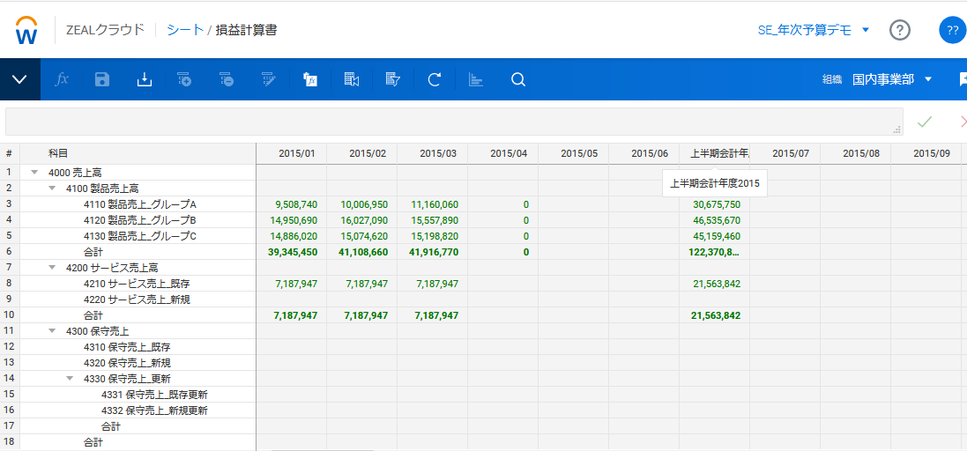Click the download export icon
This screenshot has height=451, width=967.
pos(144,79)
